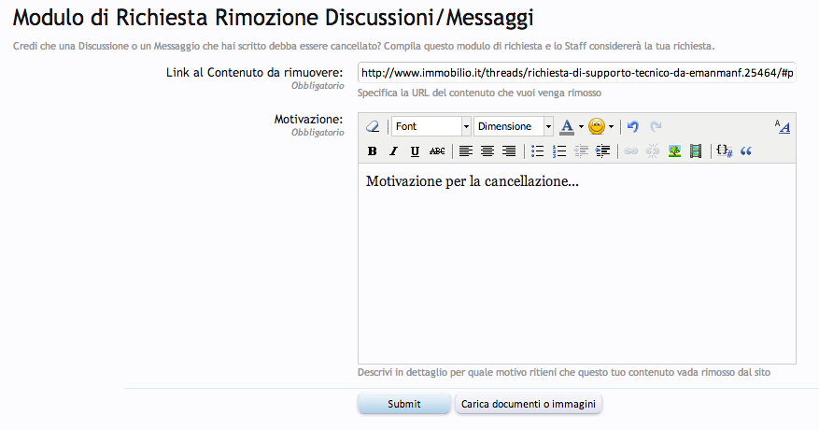Click 'Specifica la URL del contenuto' hint text

point(479,93)
